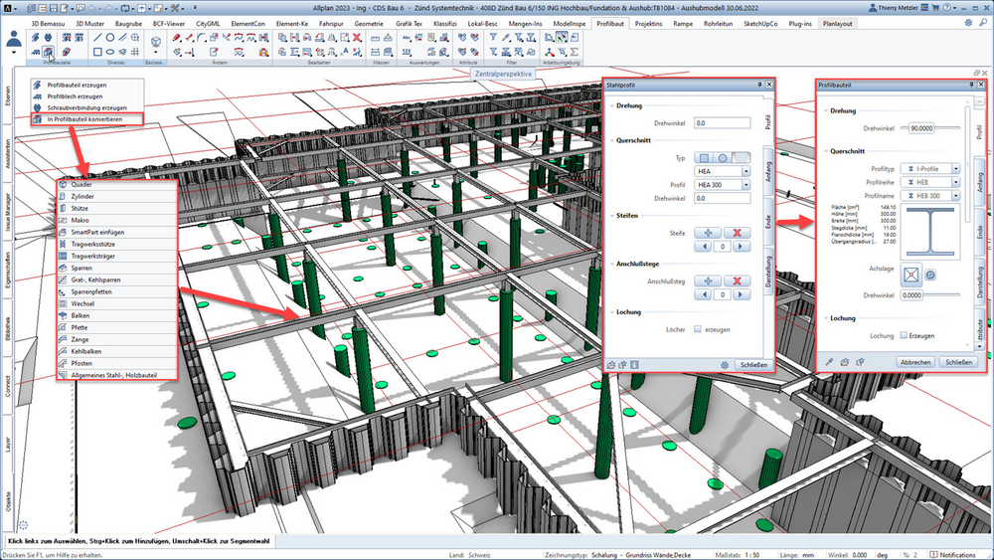The width and height of the screenshot is (994, 560).
Task: Tick the Lochung Erzeugen checkbox
Action: coord(904,335)
